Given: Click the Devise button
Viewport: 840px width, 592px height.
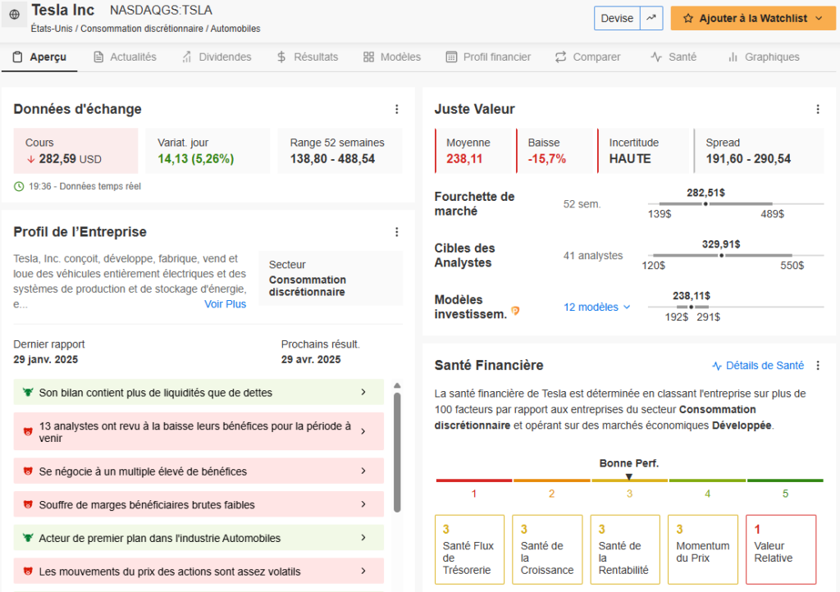Looking at the screenshot, I should (x=617, y=18).
